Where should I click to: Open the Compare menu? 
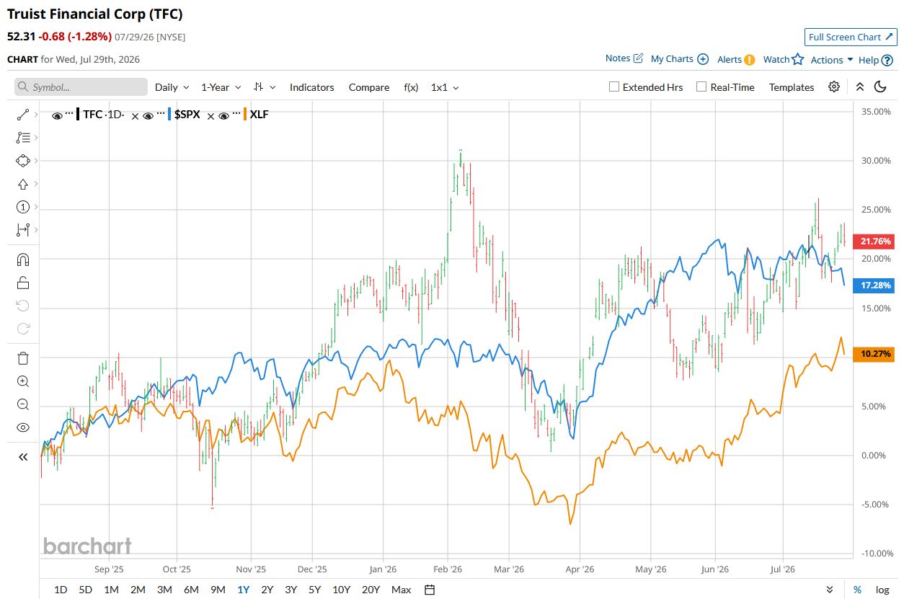[x=369, y=87]
